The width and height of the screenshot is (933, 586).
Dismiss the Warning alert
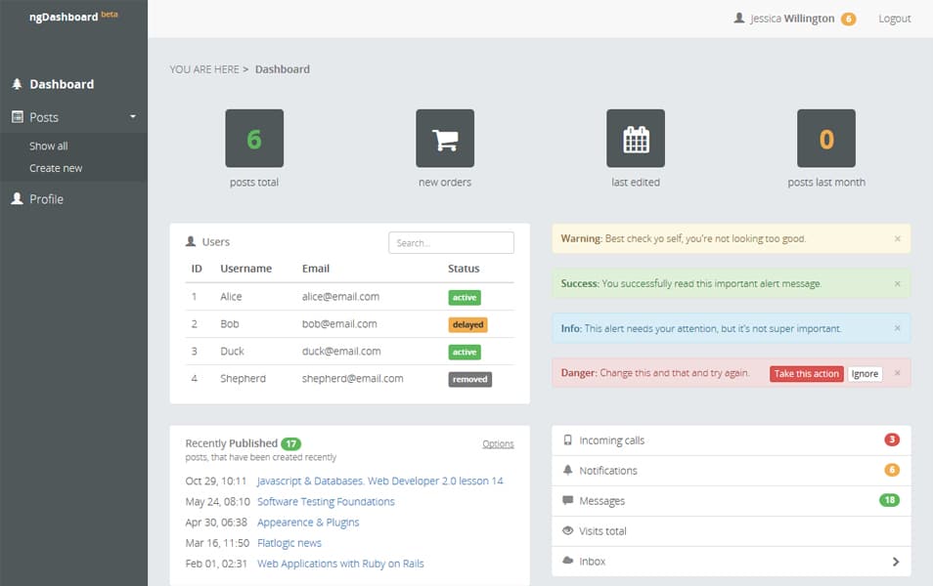click(x=897, y=238)
